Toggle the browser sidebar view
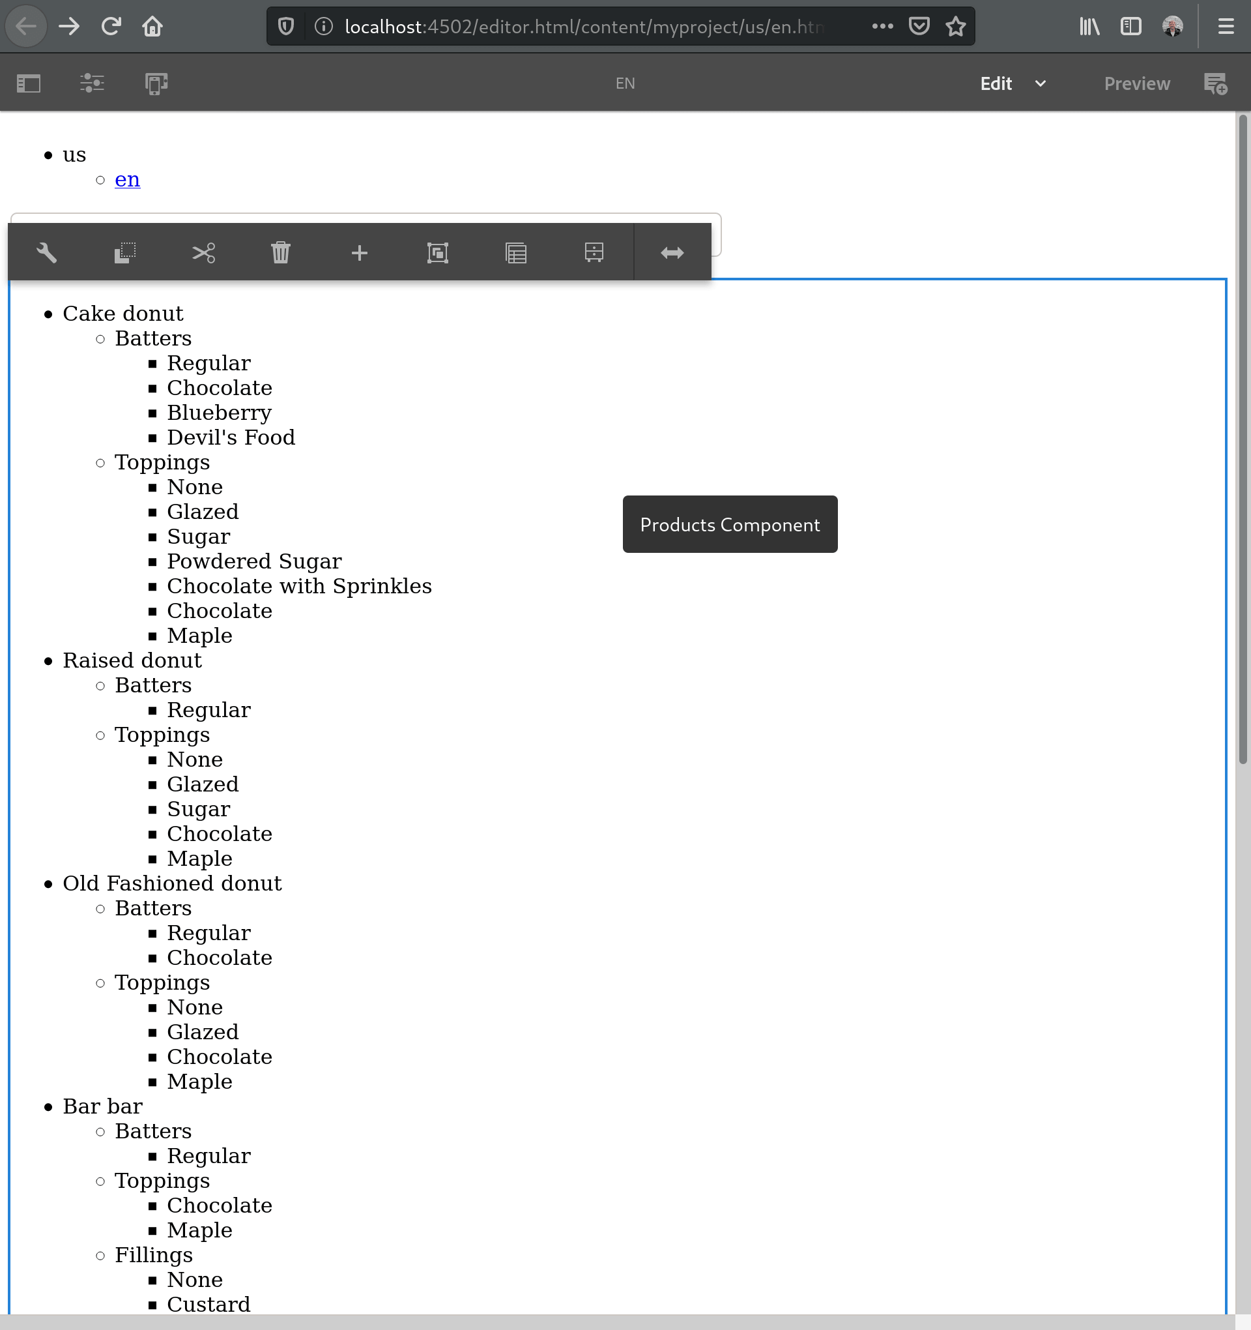 (x=1130, y=27)
